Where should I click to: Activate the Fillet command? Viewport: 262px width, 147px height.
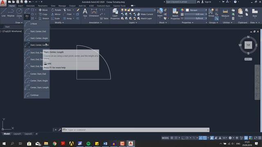[68, 14]
